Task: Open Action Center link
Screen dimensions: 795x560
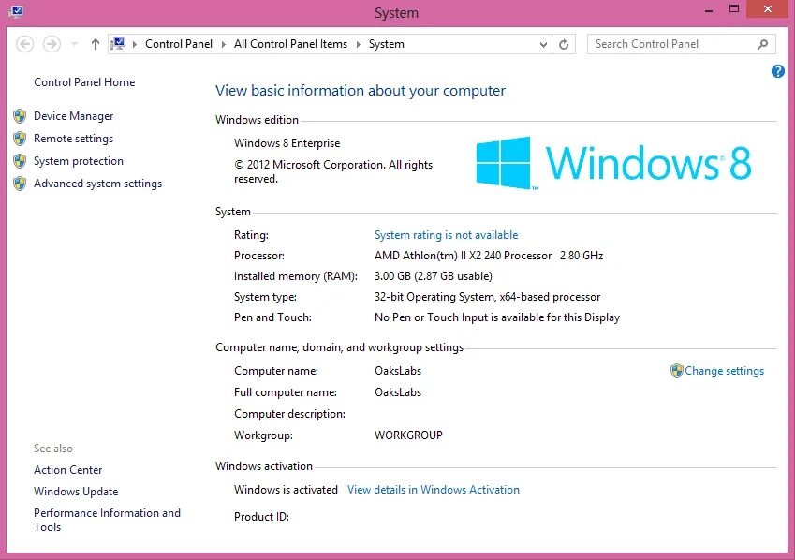Action: [x=68, y=470]
